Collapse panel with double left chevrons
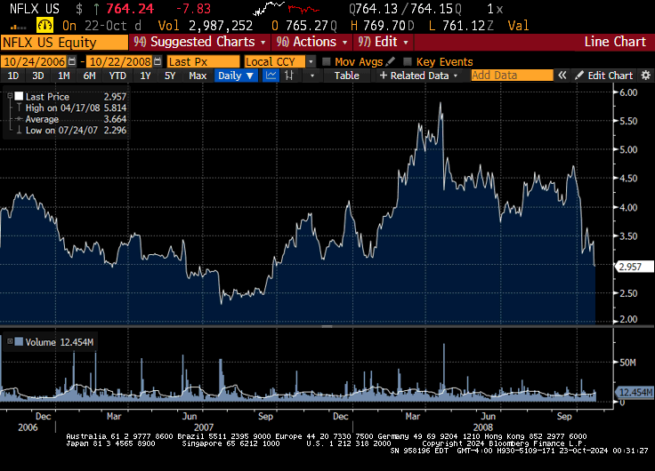This screenshot has width=655, height=471. [562, 76]
